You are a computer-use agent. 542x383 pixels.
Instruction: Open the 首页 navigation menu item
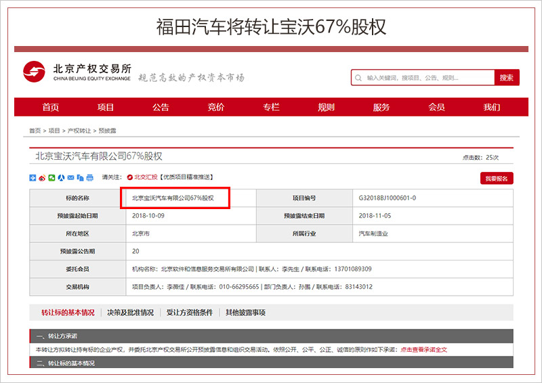[50, 108]
